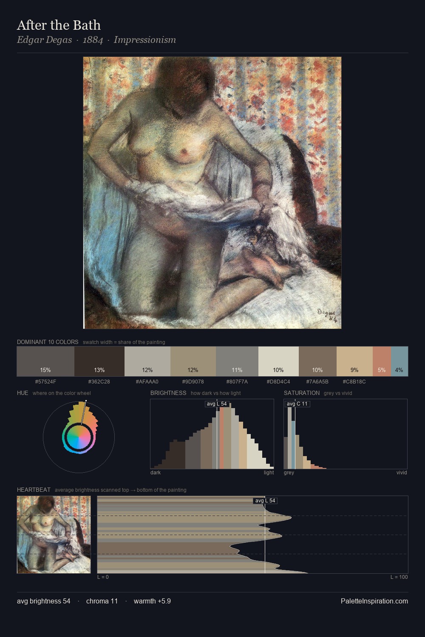
Task: Choose the 4% blue-grey swatch
Action: pos(399,361)
